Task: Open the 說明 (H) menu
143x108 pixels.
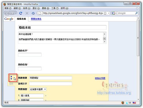Action: tap(65, 8)
